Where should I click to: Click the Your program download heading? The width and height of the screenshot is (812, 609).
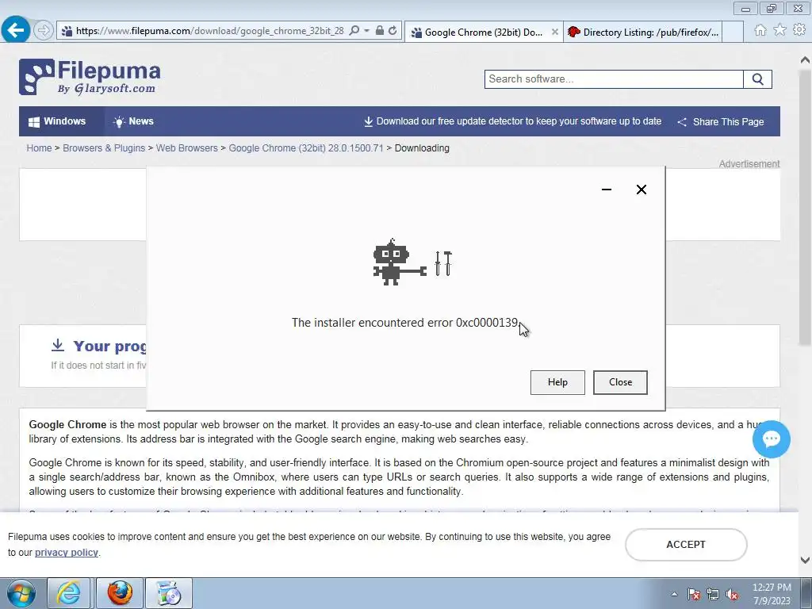click(x=109, y=346)
